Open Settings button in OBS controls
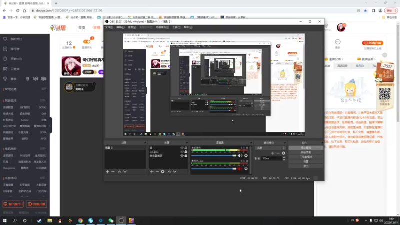400x225 pixels. (x=306, y=161)
